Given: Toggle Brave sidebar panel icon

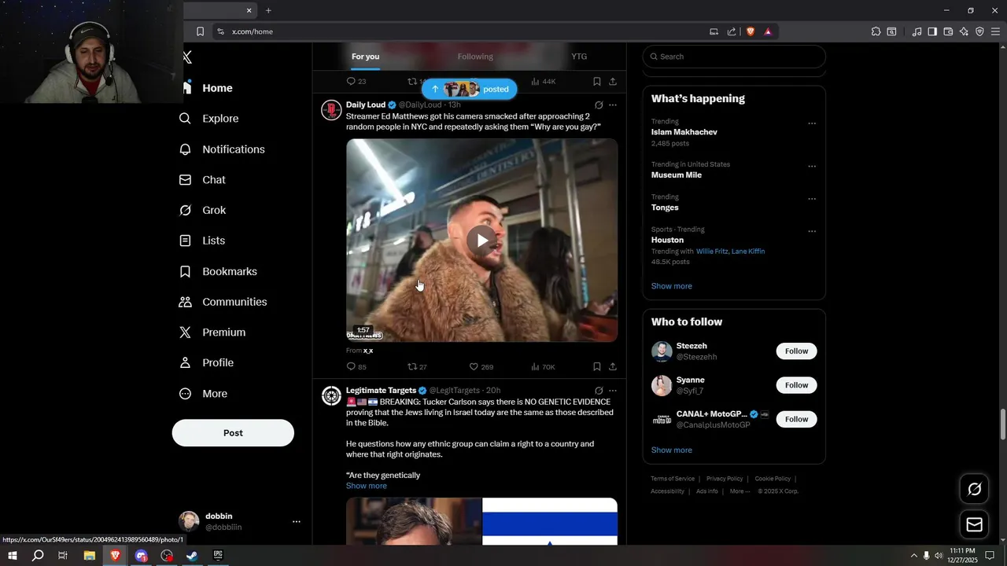Looking at the screenshot, I should (932, 31).
